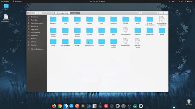Select the gtk-4.0 folder
Screen dimensions: 195x109
click(101, 31)
